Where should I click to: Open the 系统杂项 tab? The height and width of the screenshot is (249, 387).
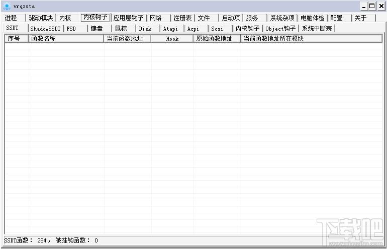[x=282, y=18]
